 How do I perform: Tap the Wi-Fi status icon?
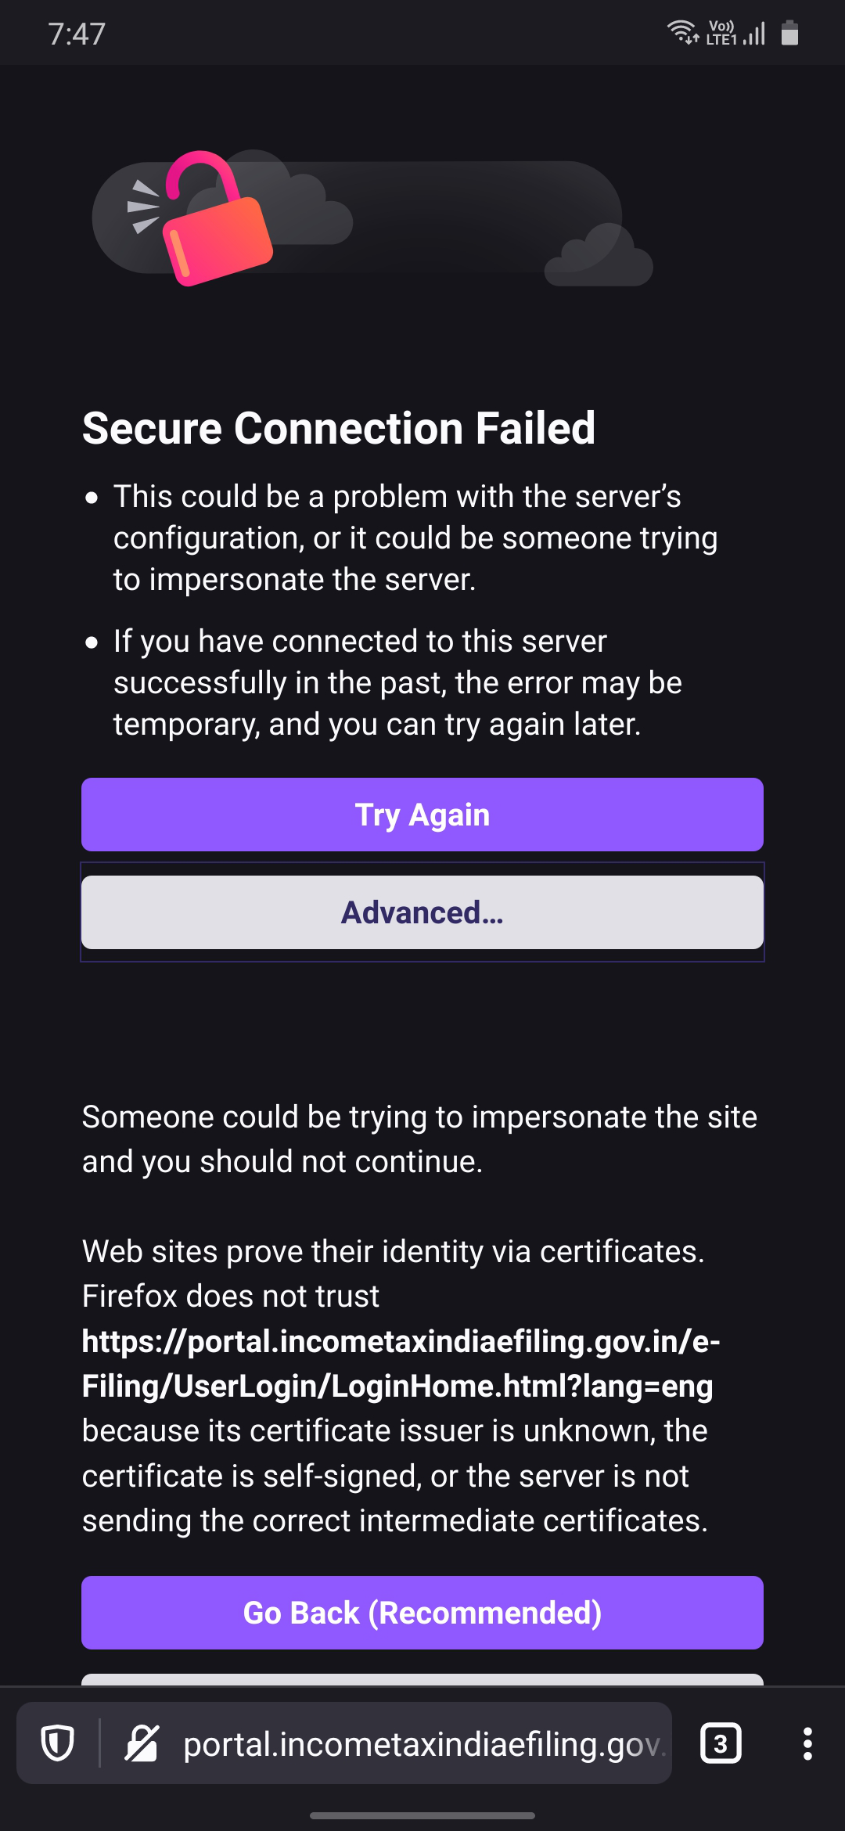point(681,33)
